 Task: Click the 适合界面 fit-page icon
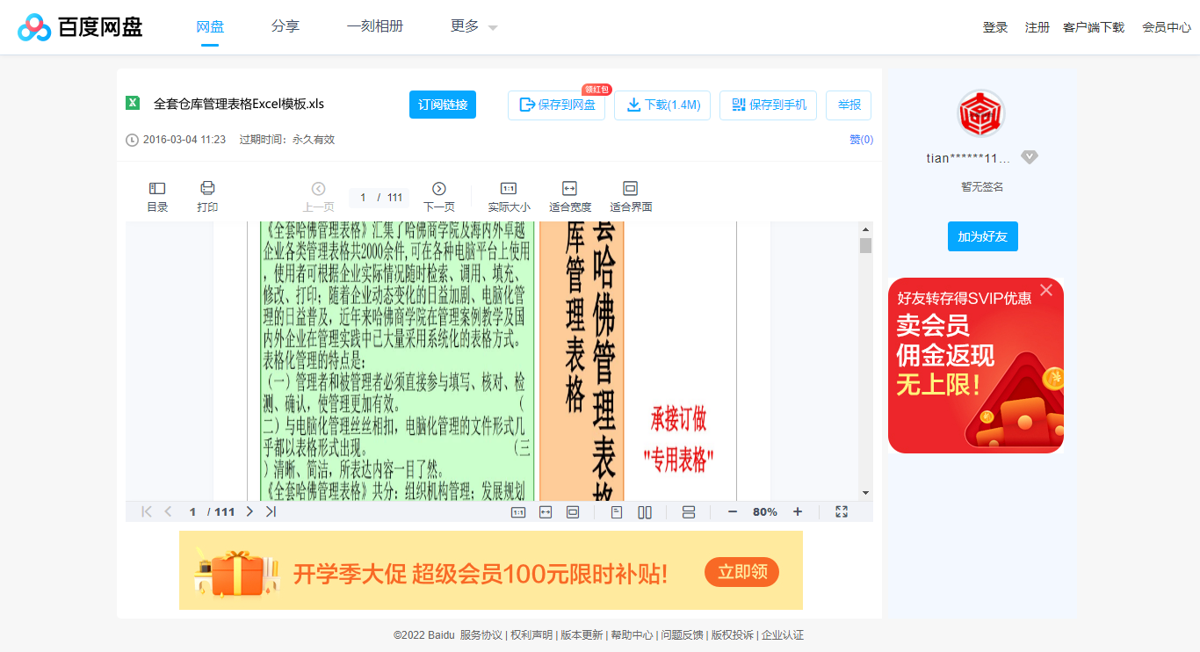tap(630, 195)
